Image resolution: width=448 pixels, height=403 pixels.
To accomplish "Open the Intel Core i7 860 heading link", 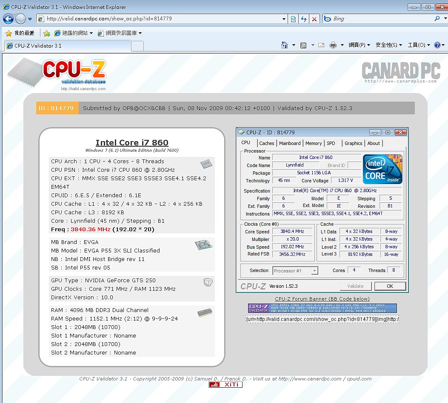I will pos(132,142).
